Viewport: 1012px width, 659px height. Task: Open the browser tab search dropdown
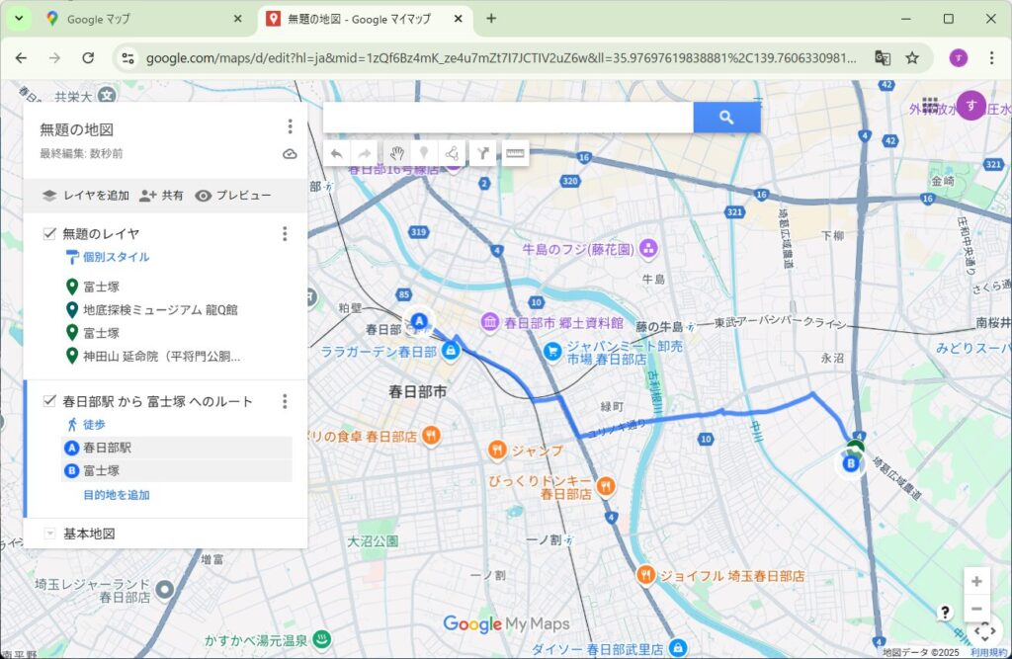[19, 19]
